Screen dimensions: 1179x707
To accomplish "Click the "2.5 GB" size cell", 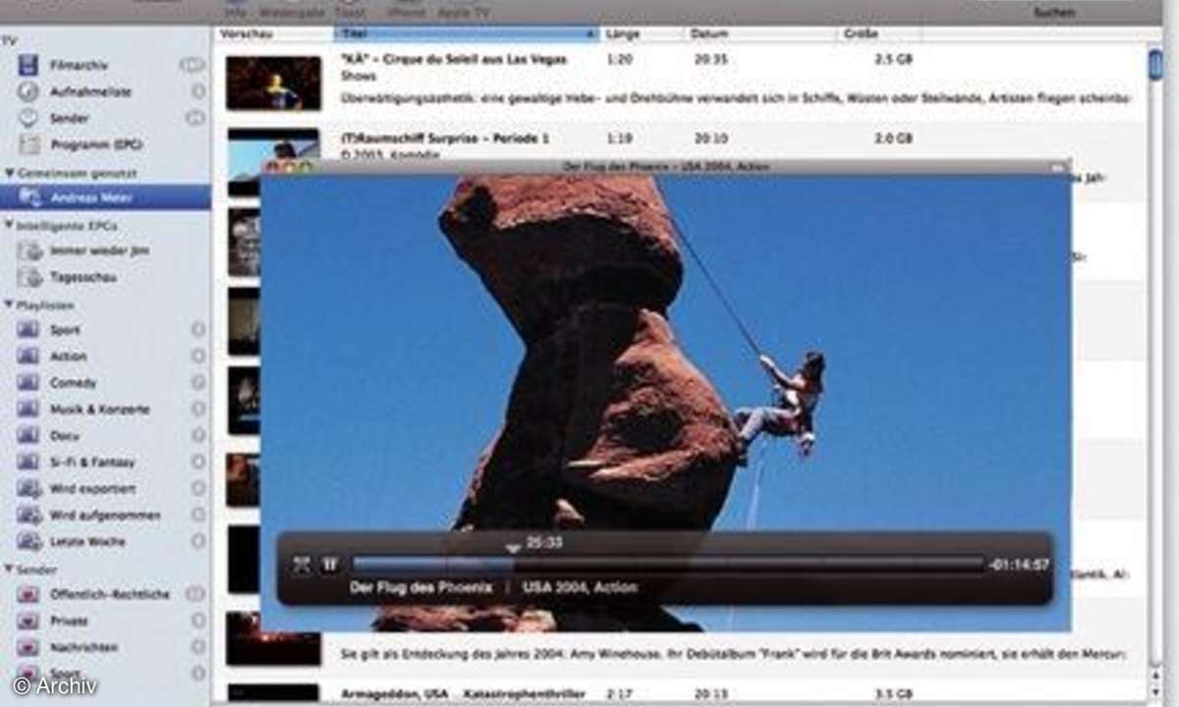I will tap(893, 60).
